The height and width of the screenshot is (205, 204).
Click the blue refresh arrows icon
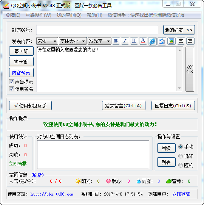click(x=162, y=41)
